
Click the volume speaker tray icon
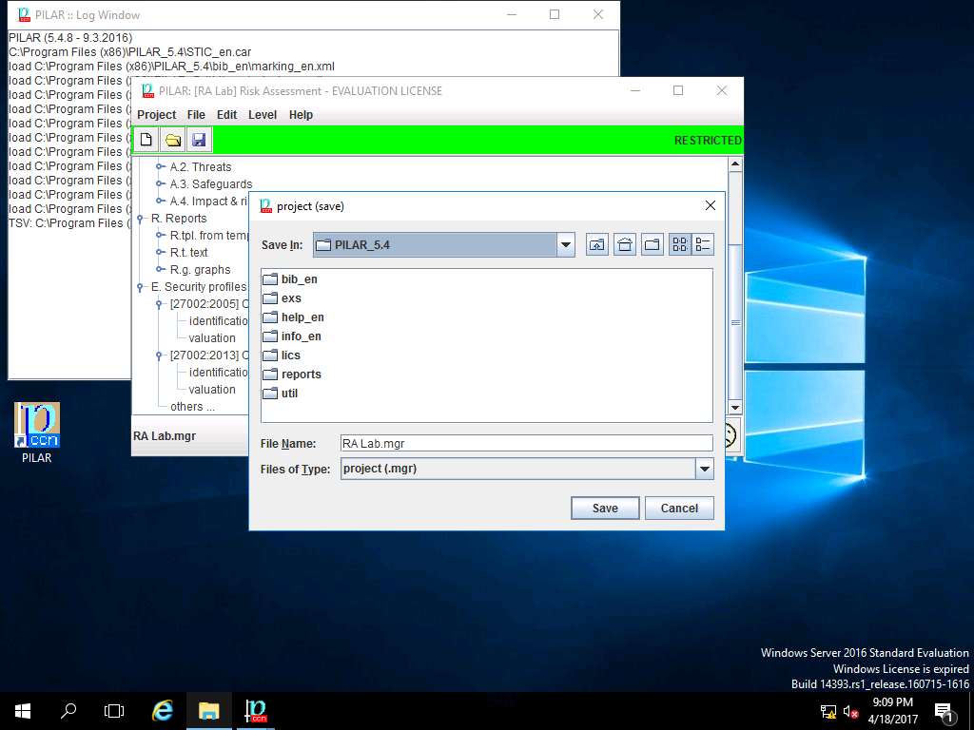click(x=850, y=712)
